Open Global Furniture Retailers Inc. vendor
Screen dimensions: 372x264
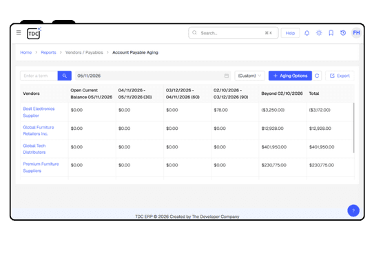(x=38, y=131)
